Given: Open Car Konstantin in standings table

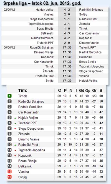Looking at the screenshot, I should click(x=29, y=112).
